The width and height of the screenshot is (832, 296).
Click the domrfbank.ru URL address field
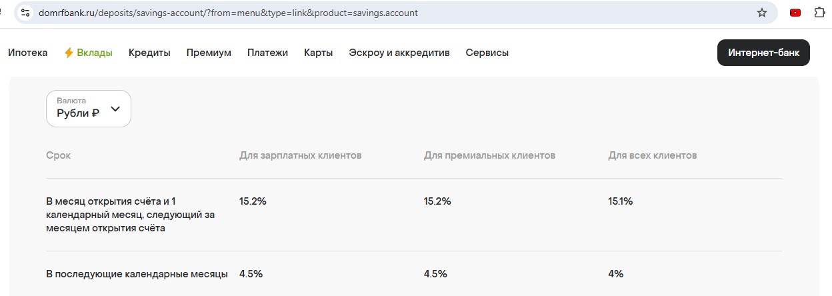(267, 13)
